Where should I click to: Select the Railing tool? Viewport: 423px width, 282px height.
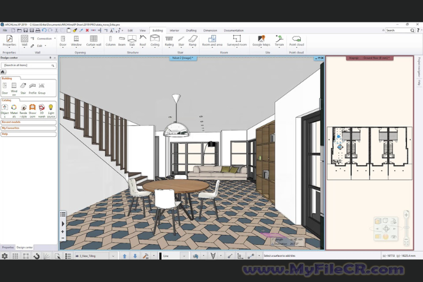tap(169, 41)
